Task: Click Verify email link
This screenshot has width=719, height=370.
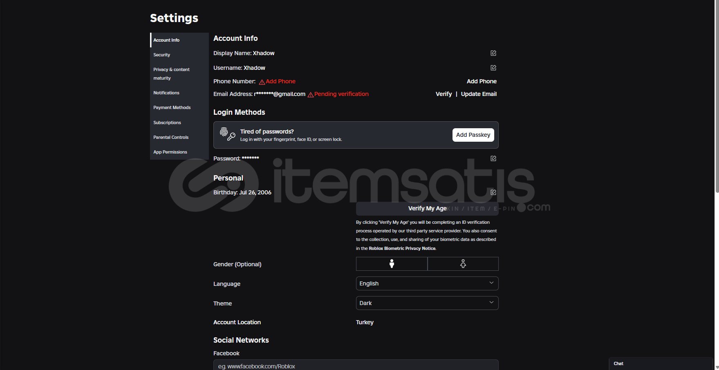Action: point(443,94)
